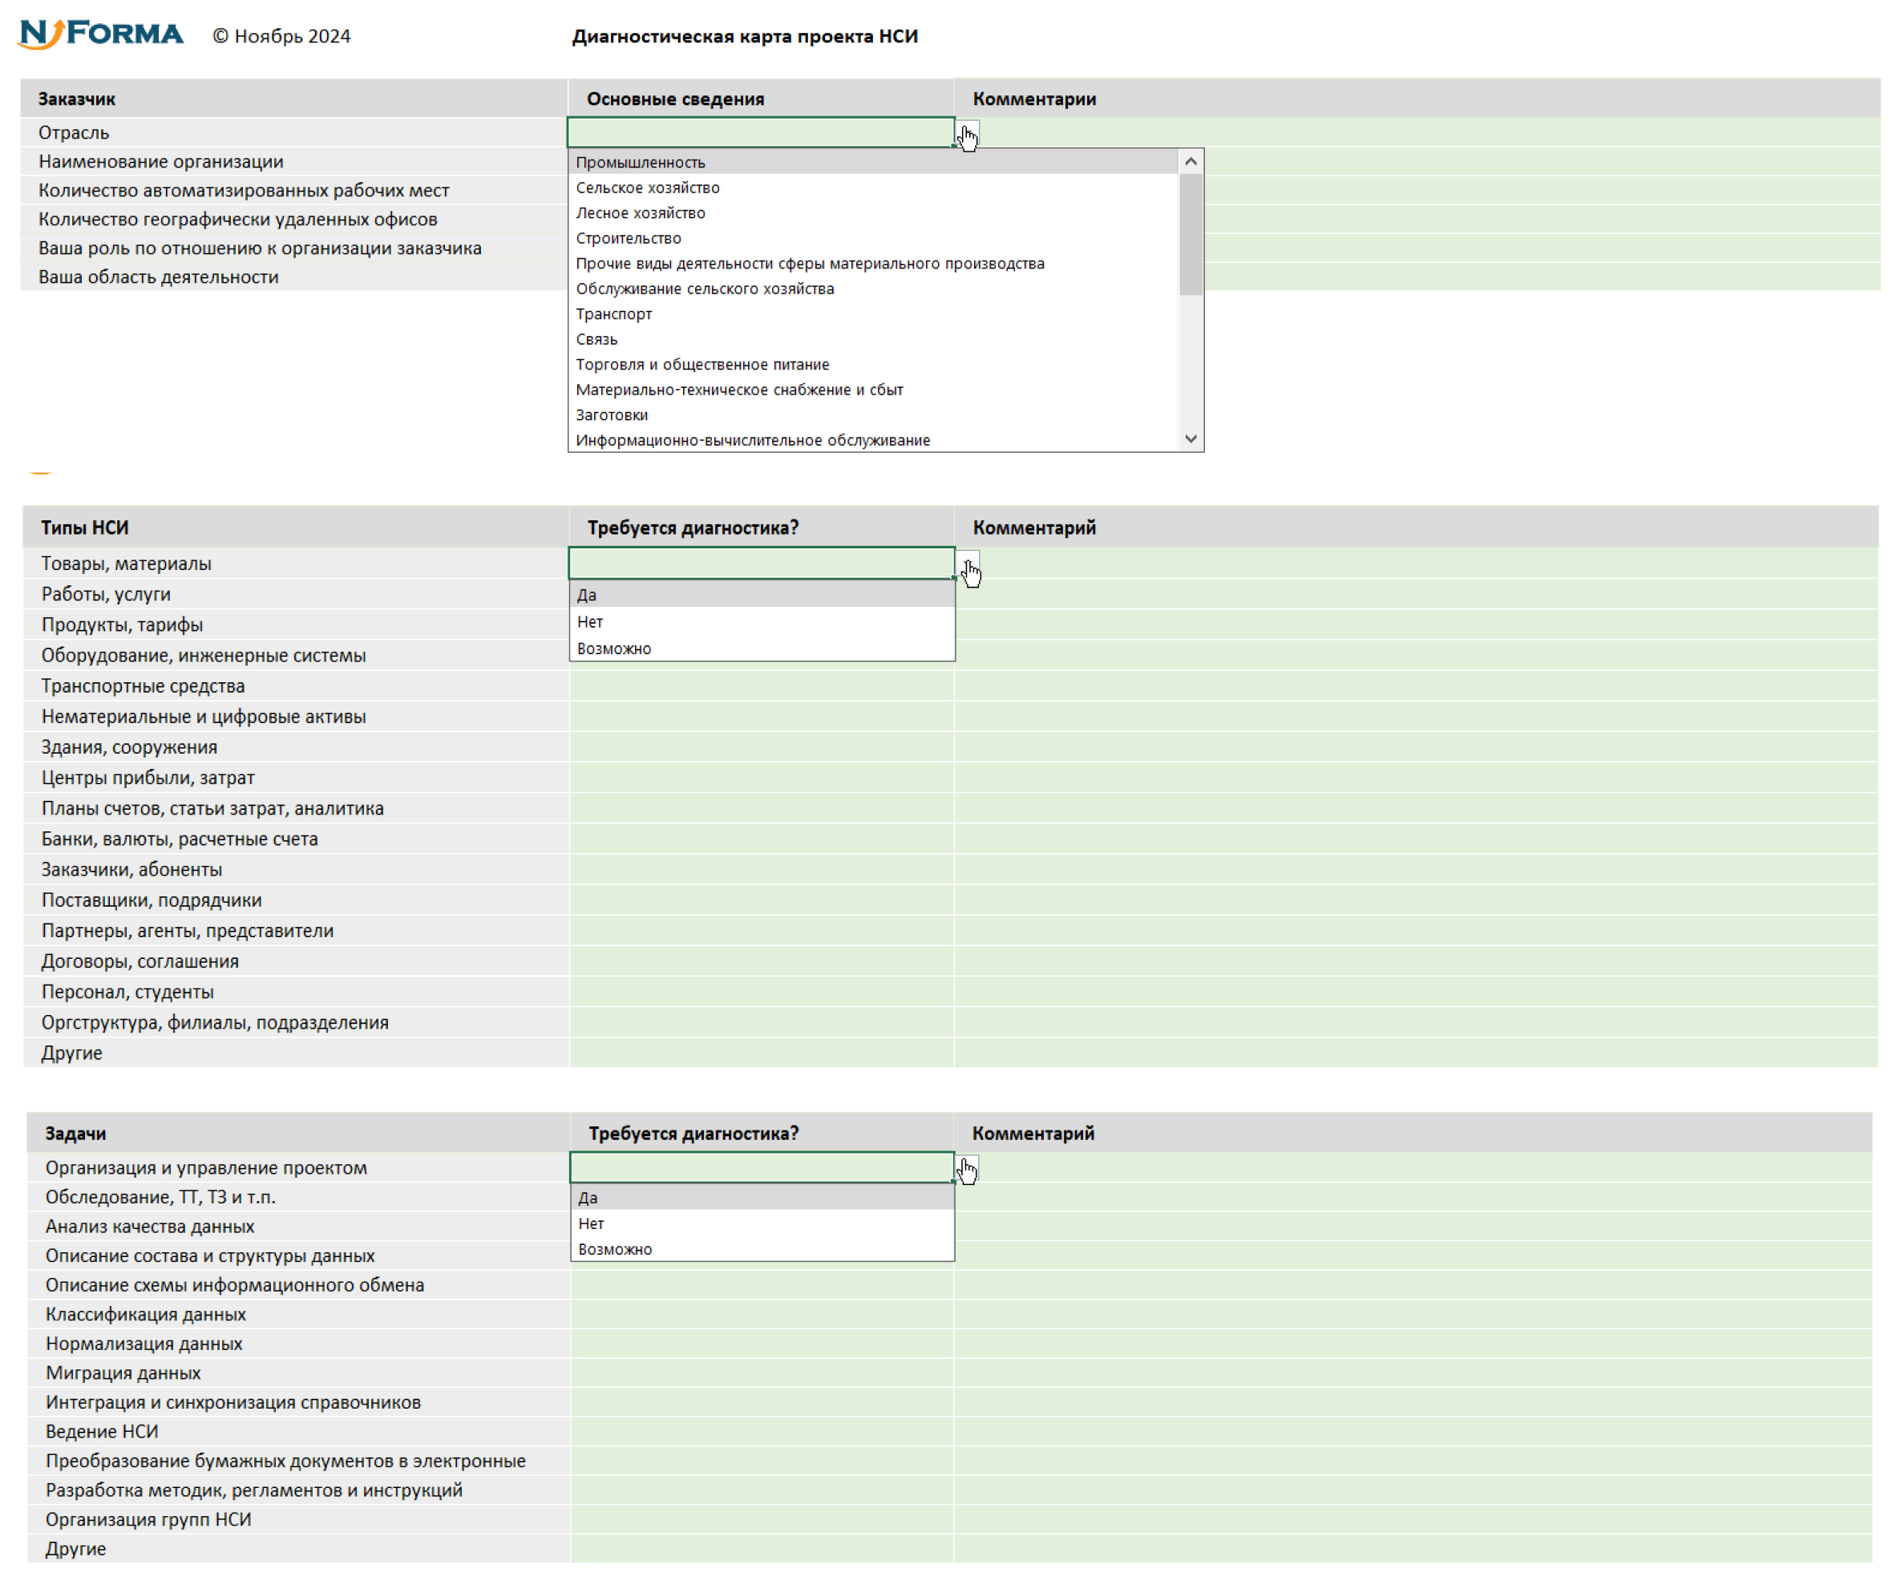Click Ваша роль по отношению к организации заказчика

click(261, 249)
